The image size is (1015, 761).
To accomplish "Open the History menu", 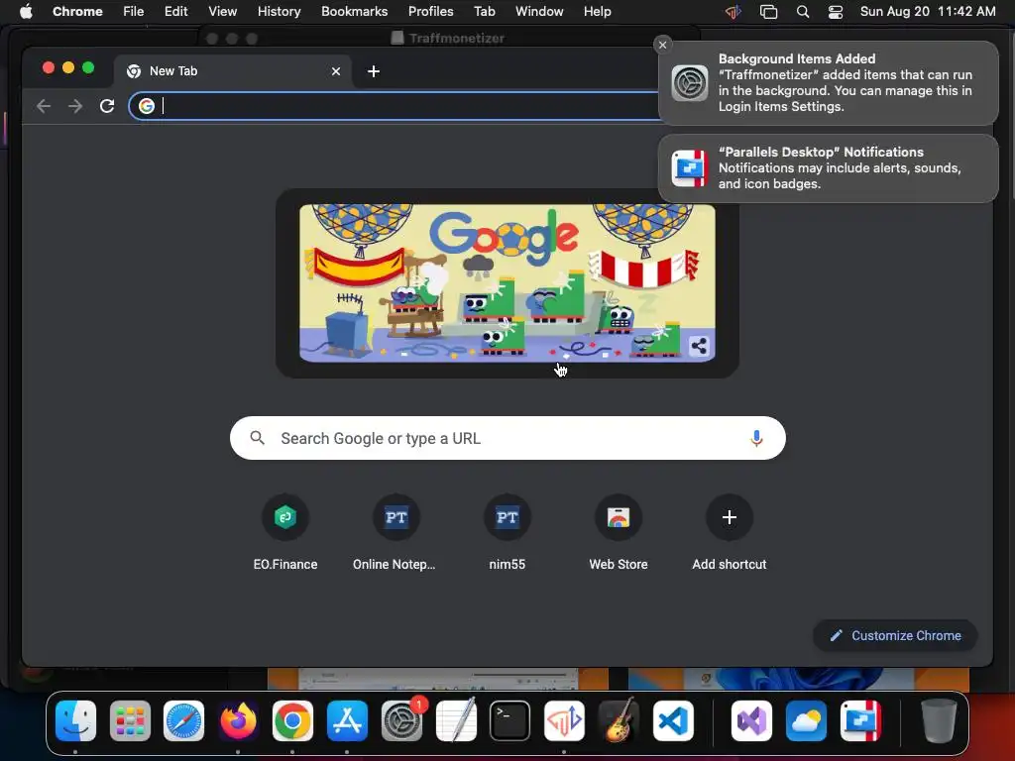I will (x=279, y=11).
